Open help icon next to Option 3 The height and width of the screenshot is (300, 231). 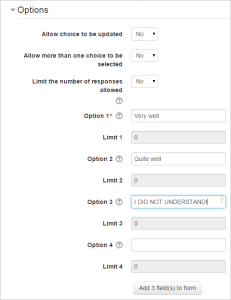pyautogui.click(x=119, y=202)
